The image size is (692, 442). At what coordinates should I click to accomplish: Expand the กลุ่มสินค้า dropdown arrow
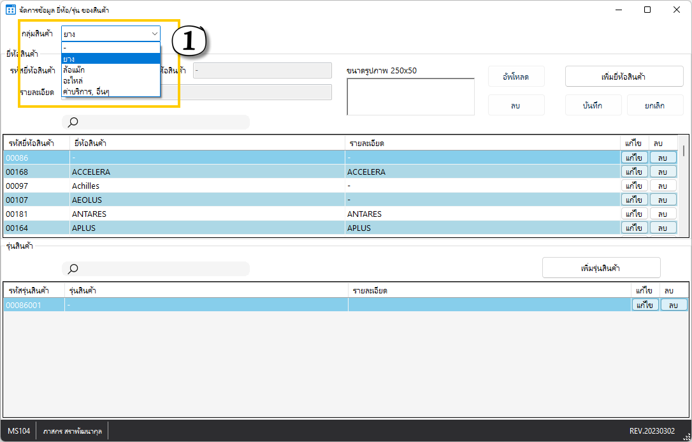[x=154, y=34]
